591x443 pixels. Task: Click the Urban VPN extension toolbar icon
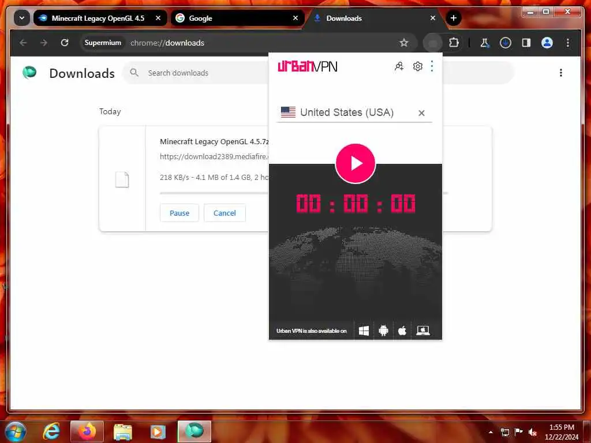point(433,43)
